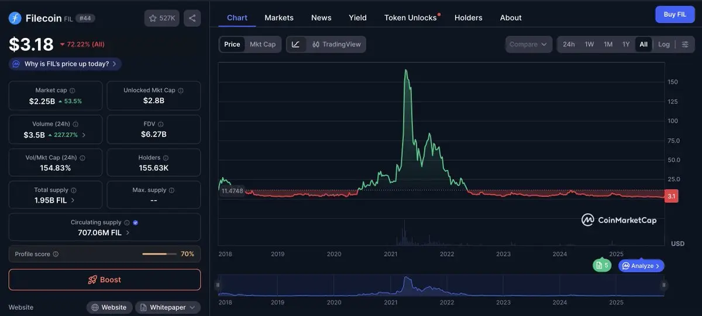Open the News tab
The height and width of the screenshot is (316, 702).
pos(321,18)
